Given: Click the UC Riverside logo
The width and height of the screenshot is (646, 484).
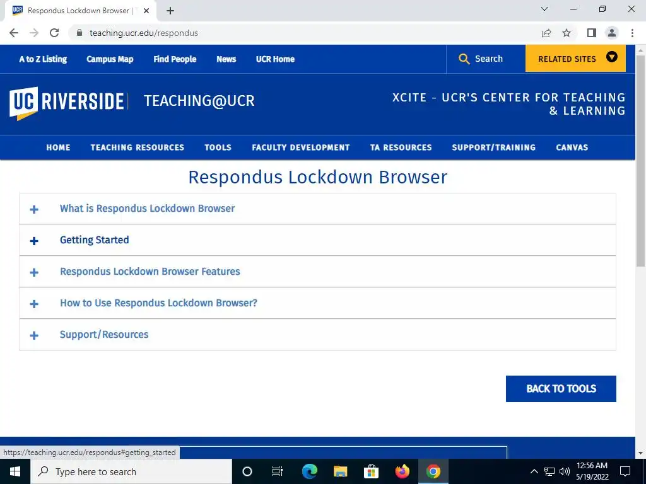Looking at the screenshot, I should pos(67,103).
